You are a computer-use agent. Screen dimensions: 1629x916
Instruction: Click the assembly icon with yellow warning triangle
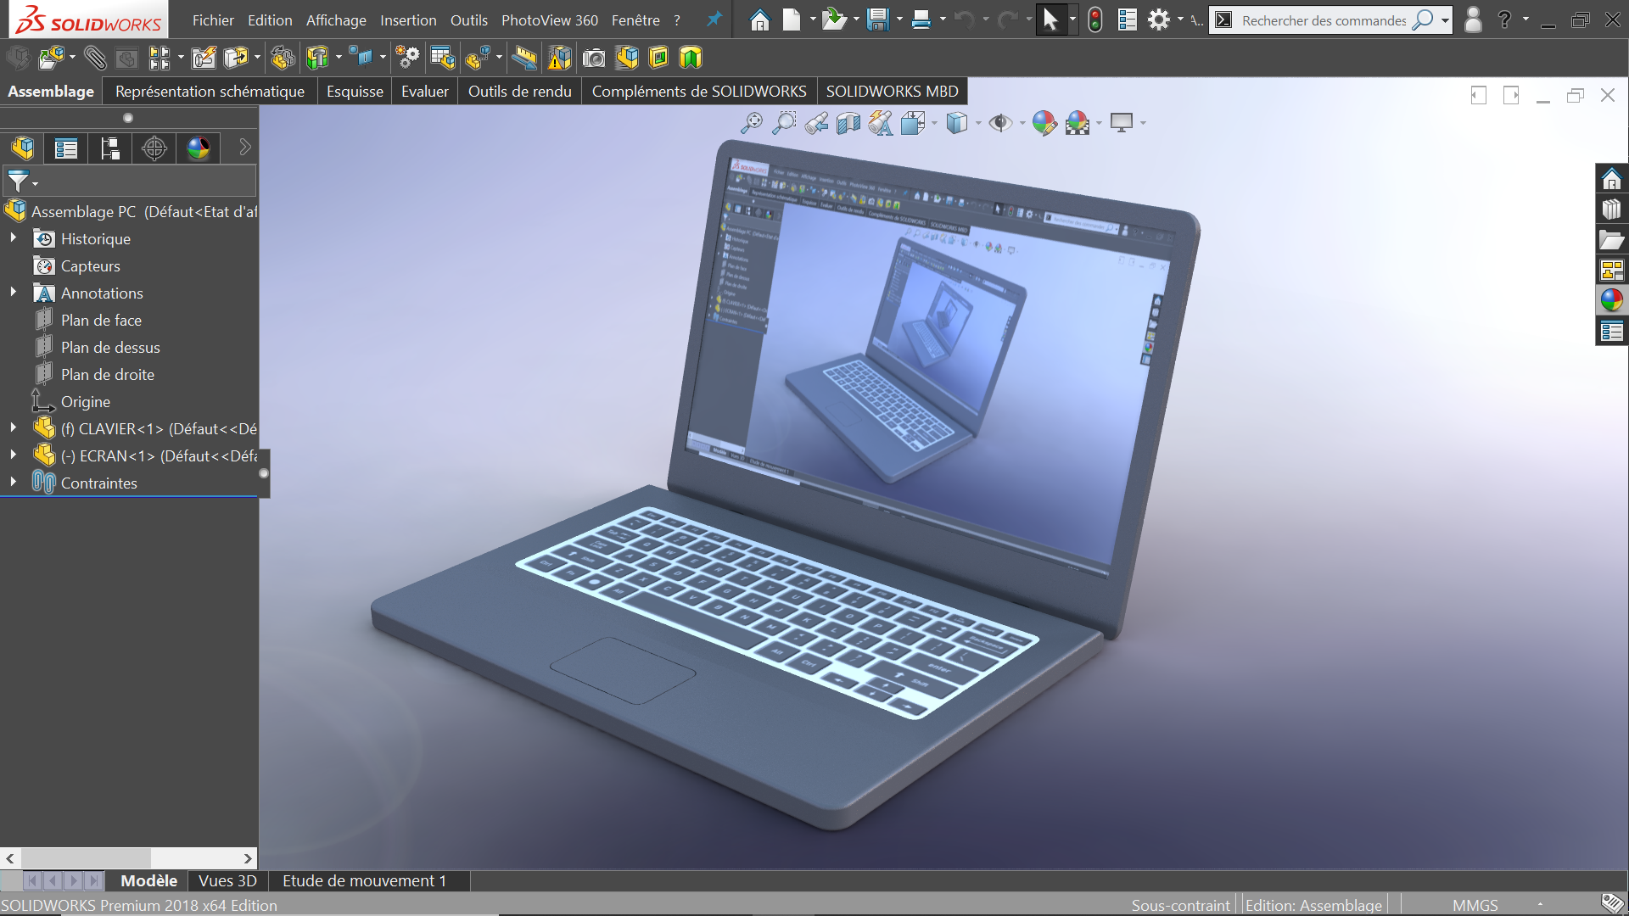pos(560,58)
